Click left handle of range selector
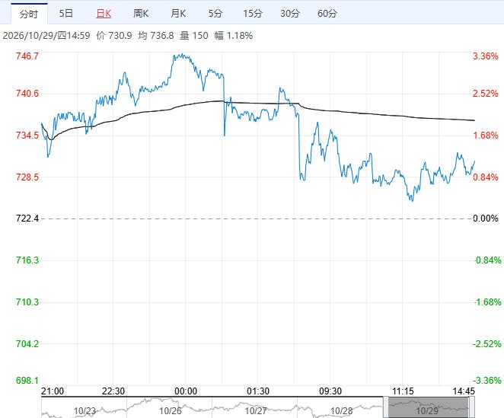This screenshot has width=504, height=418. 386,407
